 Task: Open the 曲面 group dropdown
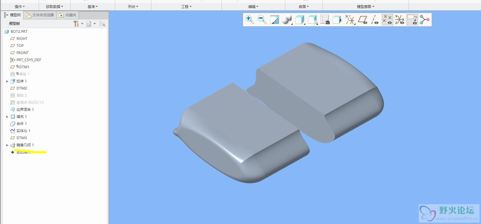304,7
